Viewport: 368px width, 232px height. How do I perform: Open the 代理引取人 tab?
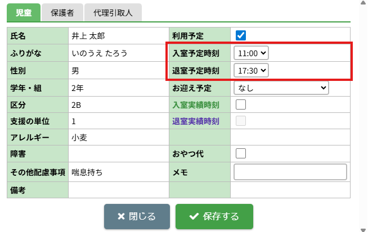[x=114, y=12]
